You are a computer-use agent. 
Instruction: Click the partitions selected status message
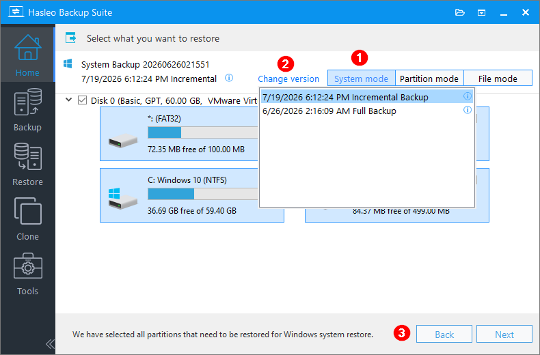[223, 335]
